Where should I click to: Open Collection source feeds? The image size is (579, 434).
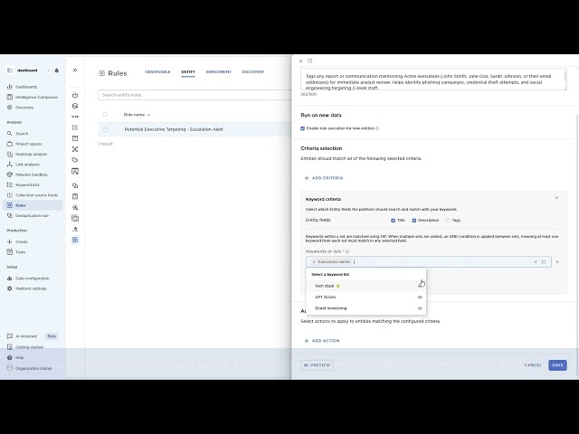click(33, 195)
